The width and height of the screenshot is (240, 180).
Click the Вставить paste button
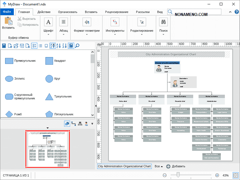(x=8, y=23)
